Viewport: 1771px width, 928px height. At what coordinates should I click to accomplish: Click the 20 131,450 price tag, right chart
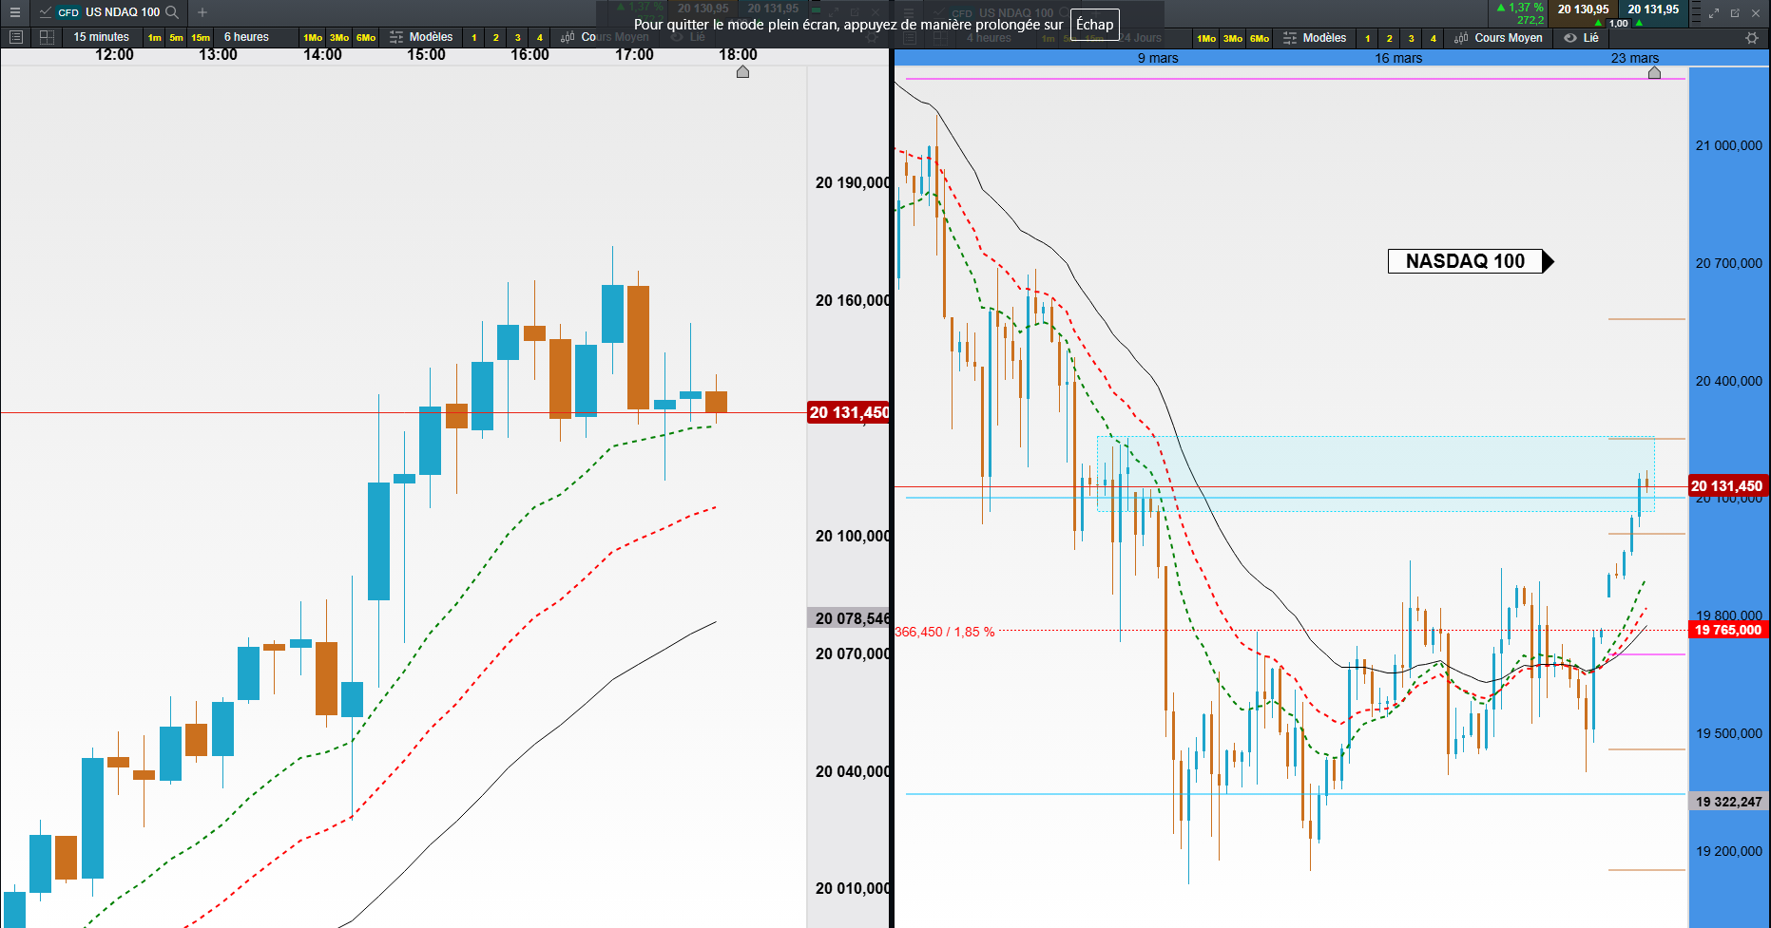[x=1726, y=486]
